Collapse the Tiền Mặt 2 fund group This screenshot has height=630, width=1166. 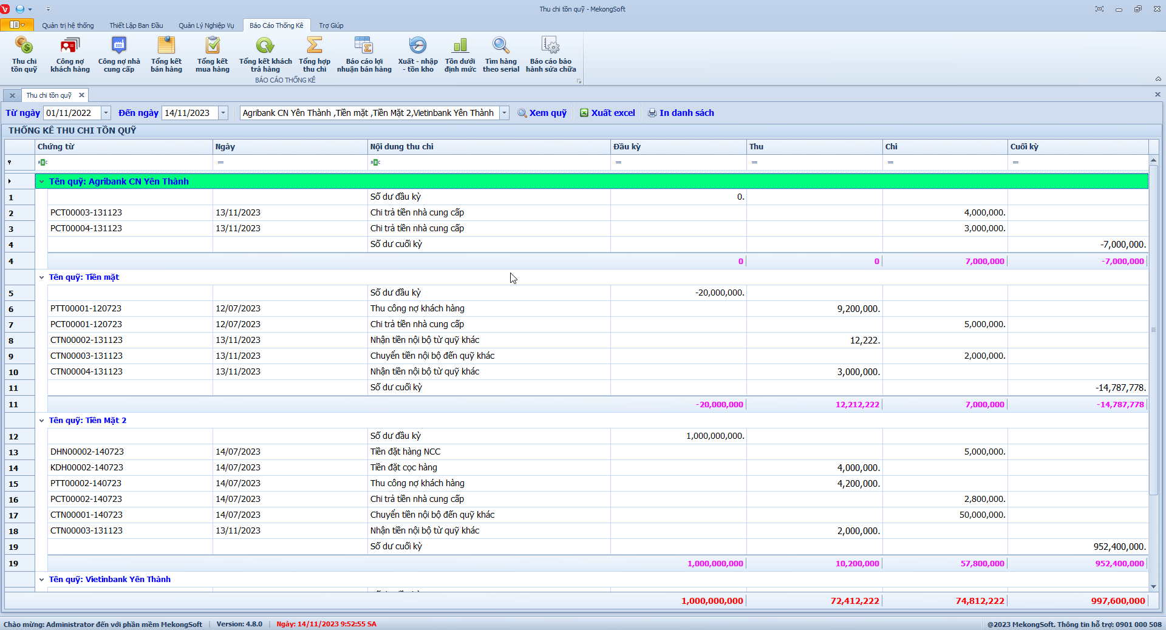tap(42, 421)
